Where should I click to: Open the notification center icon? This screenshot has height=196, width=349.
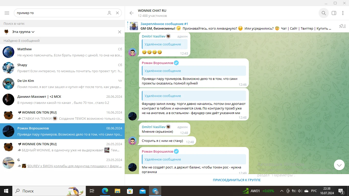point(341,191)
